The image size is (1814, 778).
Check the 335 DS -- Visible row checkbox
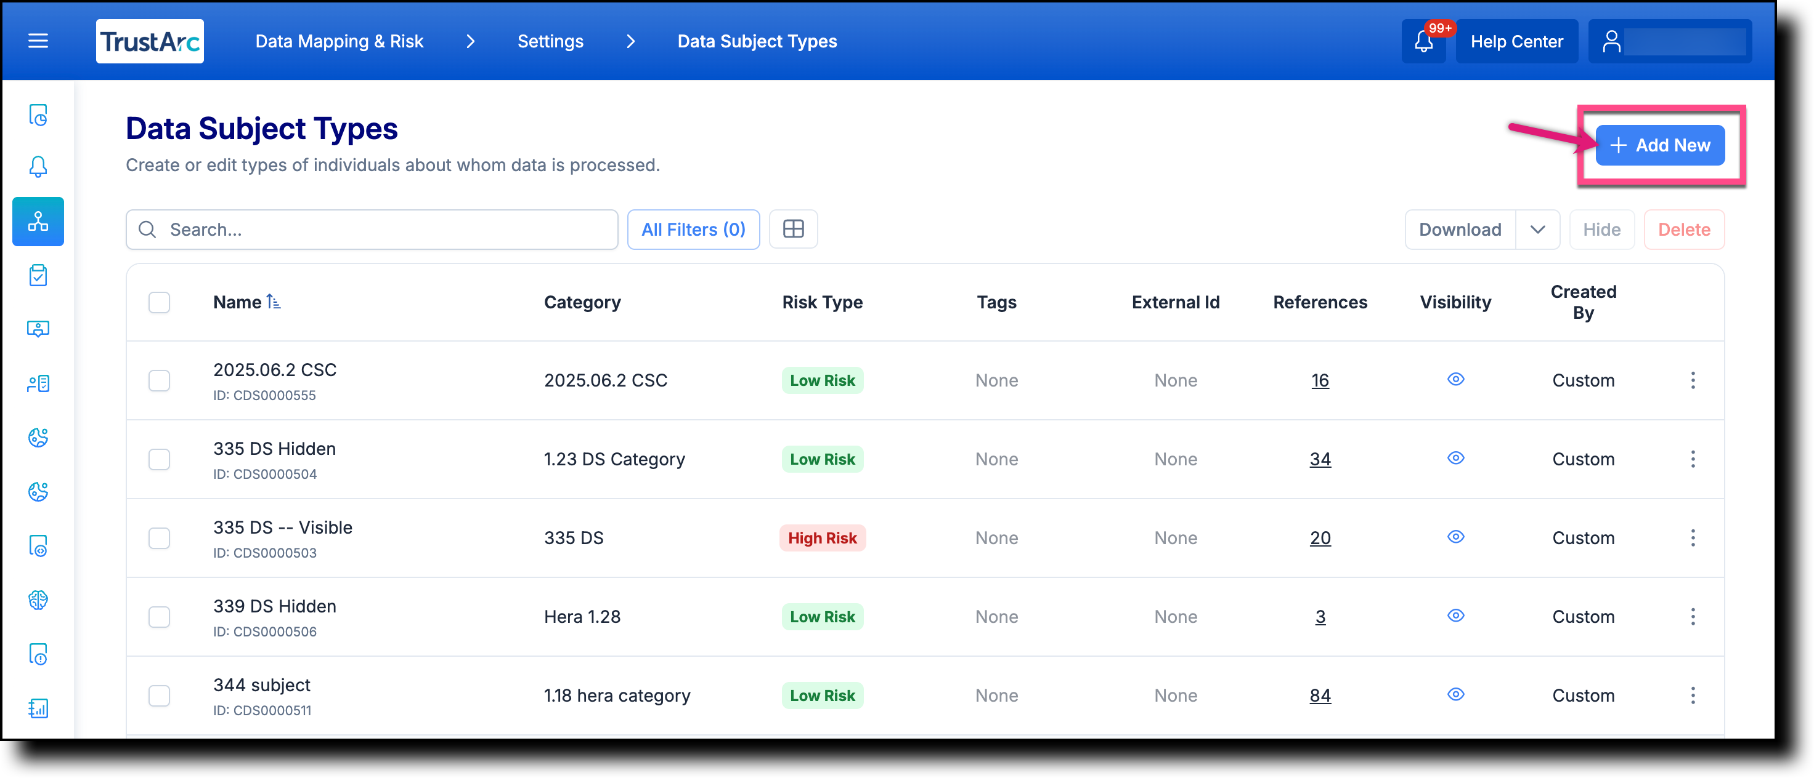click(x=159, y=538)
